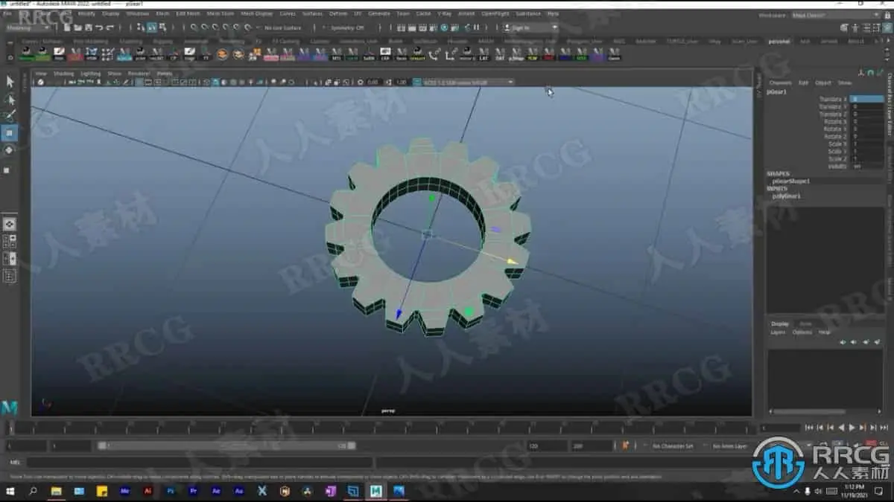Click the time slider ruler
Viewport: 894px width, 502px height.
[380, 428]
